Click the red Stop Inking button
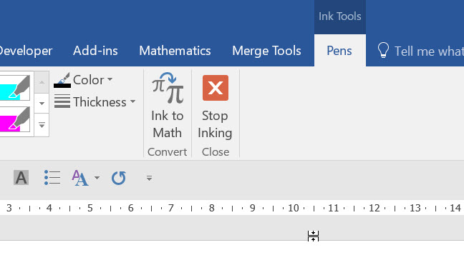Screen dimensions: 464x265 tap(215, 88)
